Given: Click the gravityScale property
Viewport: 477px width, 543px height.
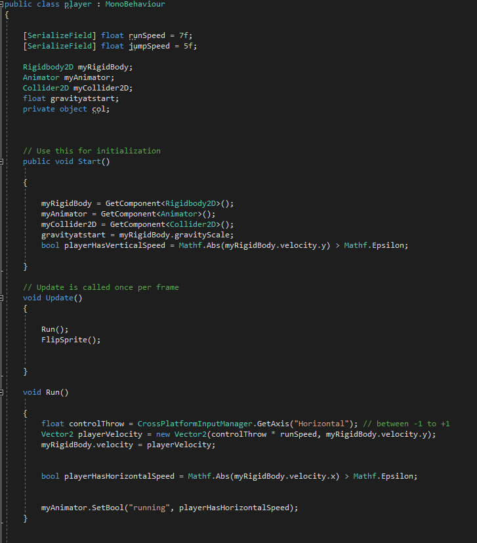Looking at the screenshot, I should coord(203,235).
